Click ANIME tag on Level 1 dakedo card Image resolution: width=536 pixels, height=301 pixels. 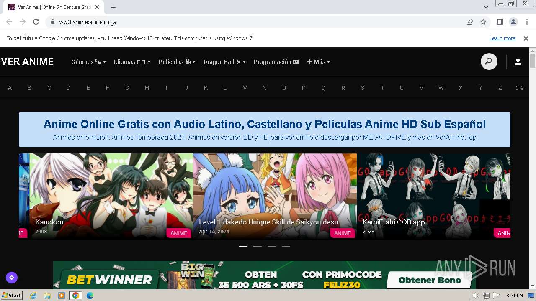(343, 233)
